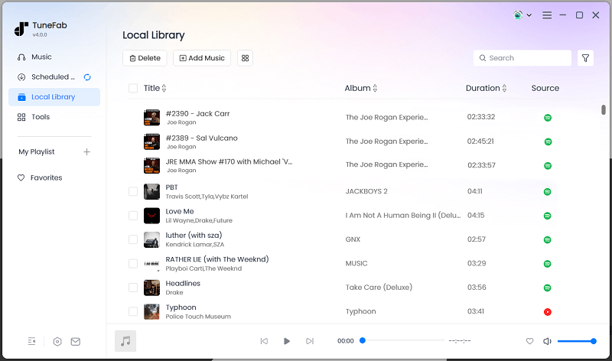Mute the volume speaker icon
The image size is (612, 361).
(x=547, y=341)
